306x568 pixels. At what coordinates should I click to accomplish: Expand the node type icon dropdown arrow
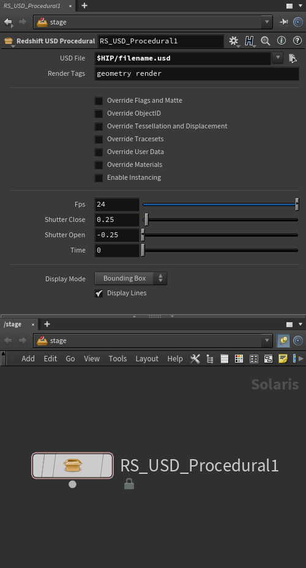tap(13, 46)
